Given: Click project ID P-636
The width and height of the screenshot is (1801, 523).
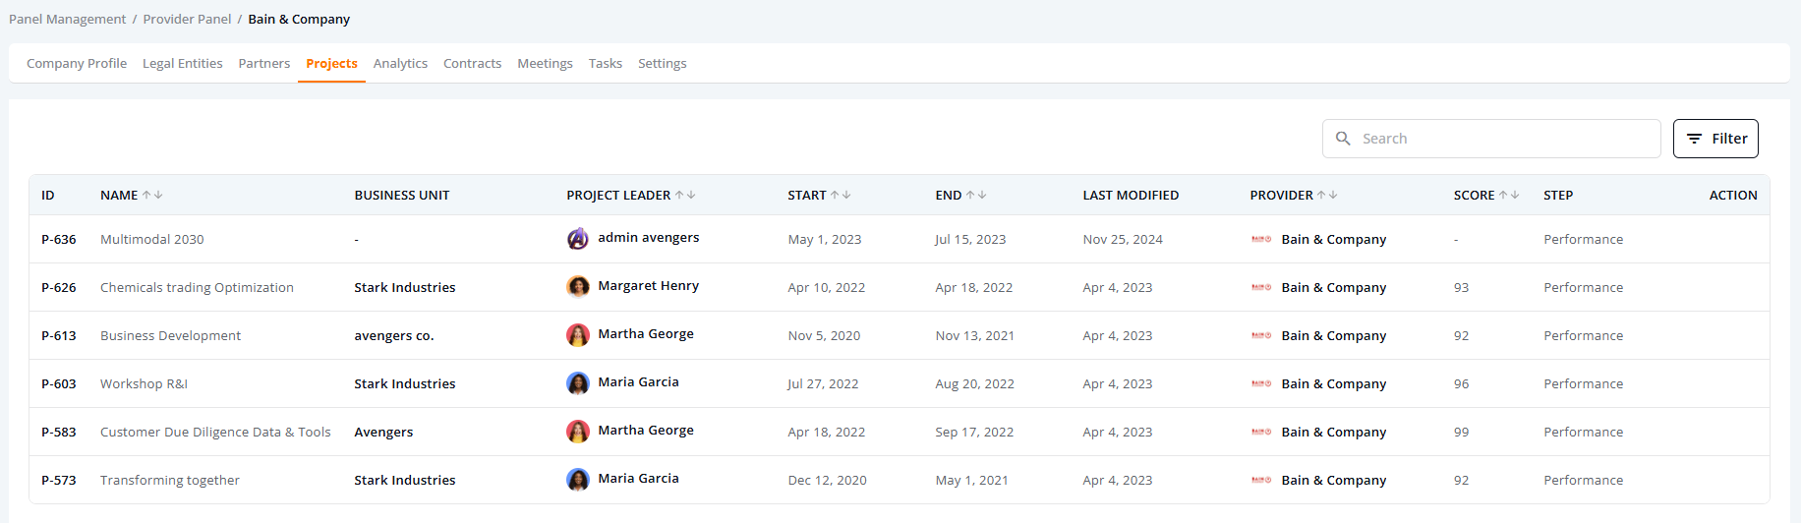Looking at the screenshot, I should click(59, 239).
